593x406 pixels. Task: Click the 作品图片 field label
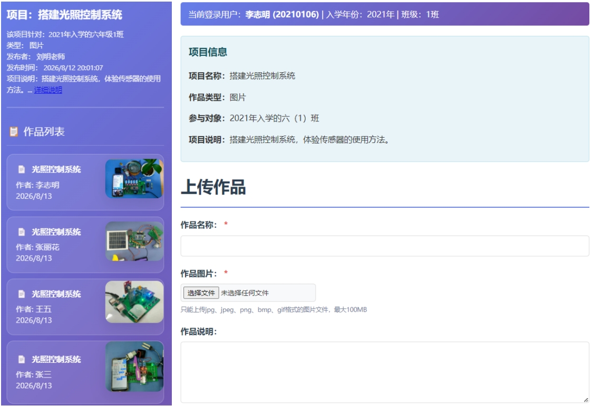(x=199, y=274)
